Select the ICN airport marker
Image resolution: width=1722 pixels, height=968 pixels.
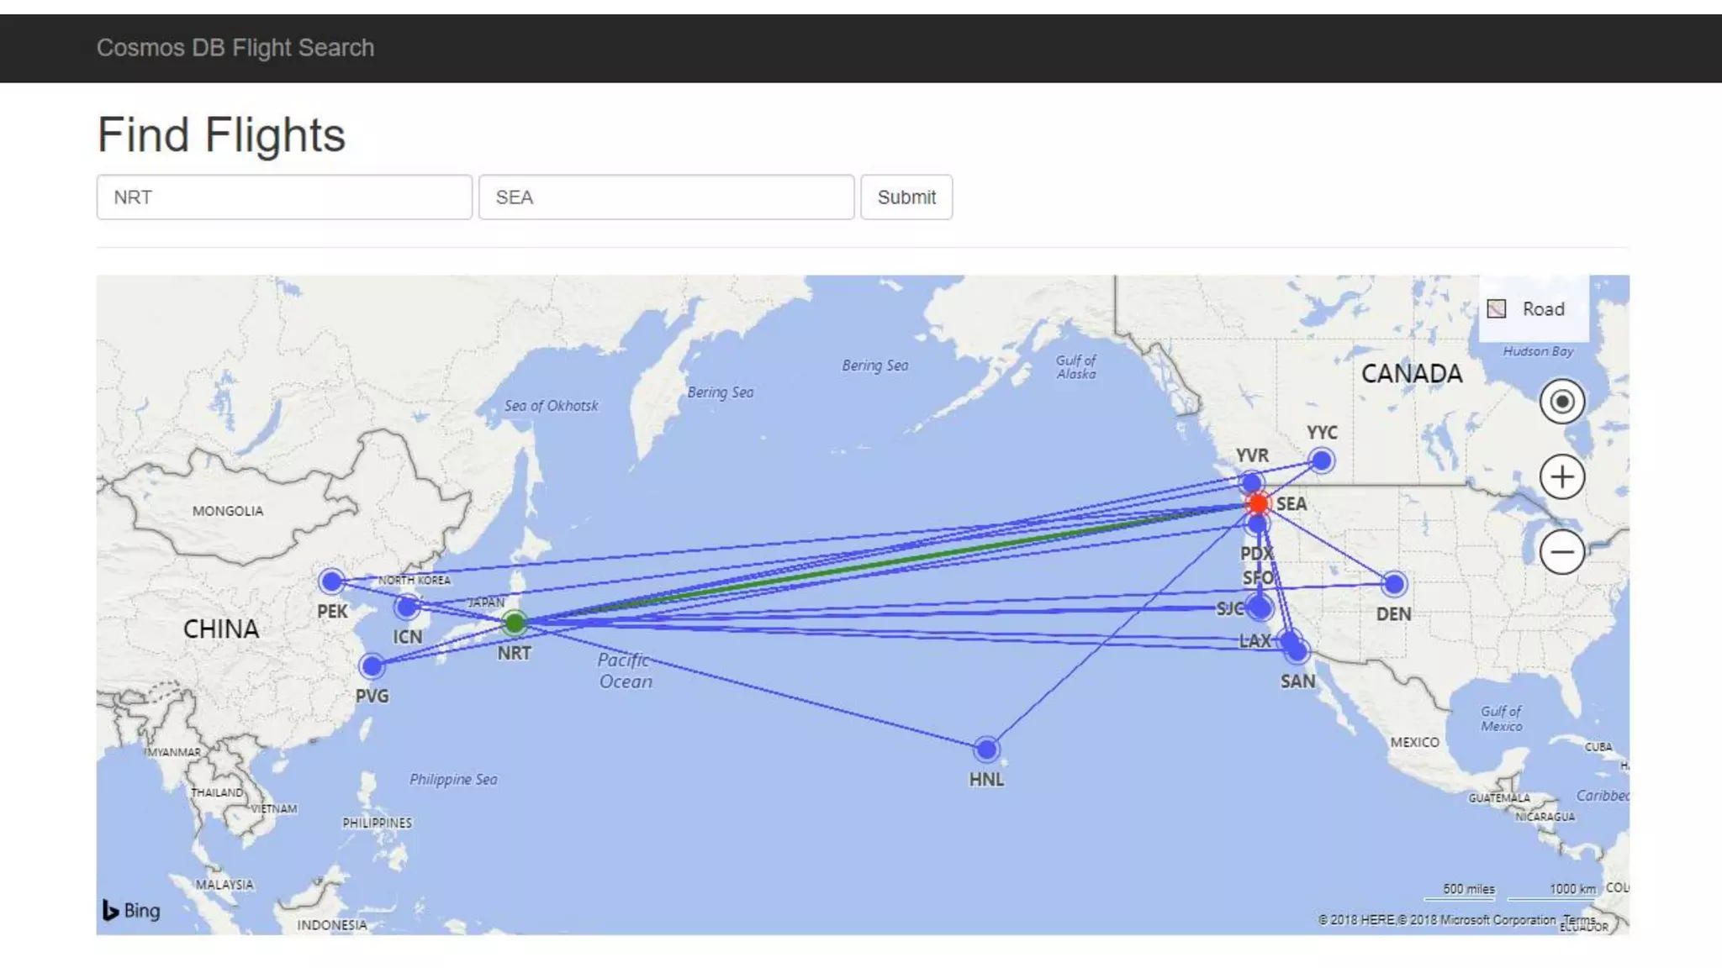coord(407,607)
